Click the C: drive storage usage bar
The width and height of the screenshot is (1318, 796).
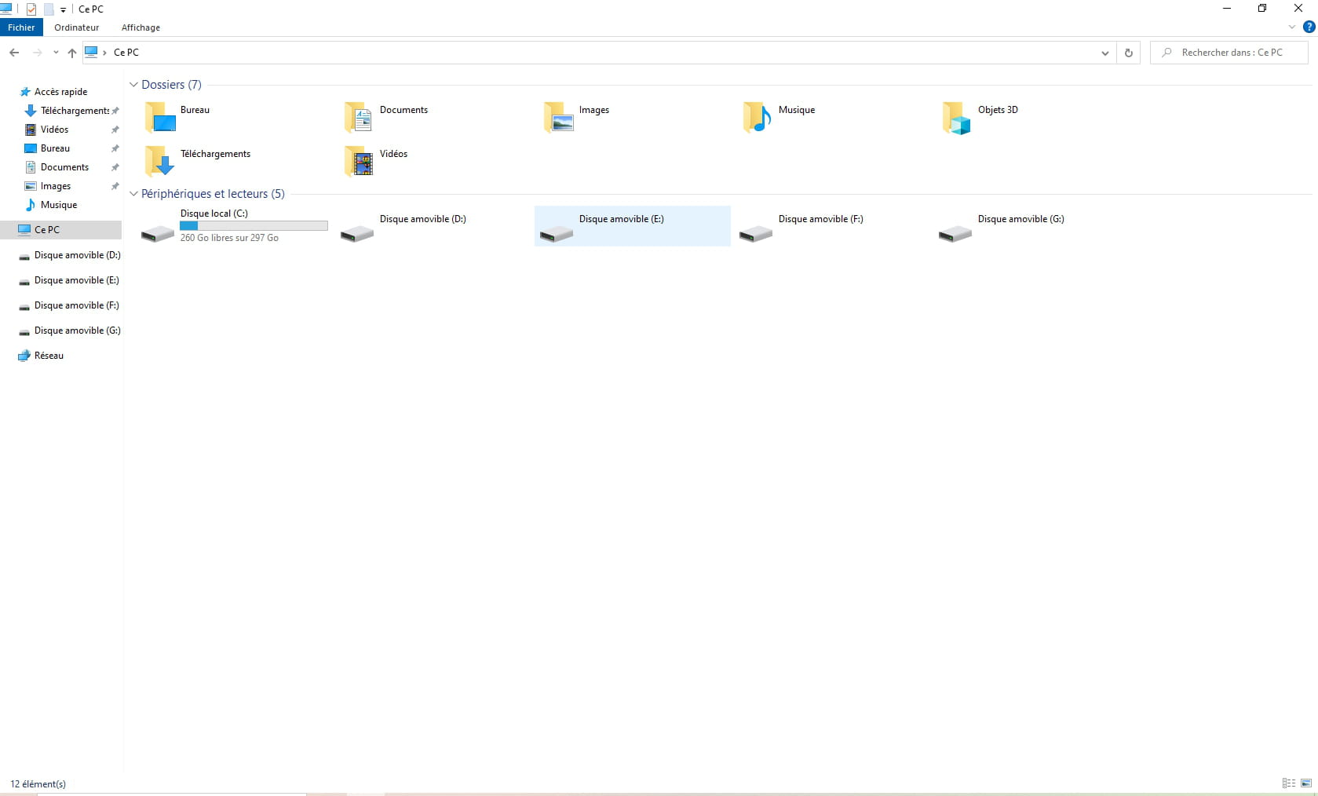coord(254,226)
